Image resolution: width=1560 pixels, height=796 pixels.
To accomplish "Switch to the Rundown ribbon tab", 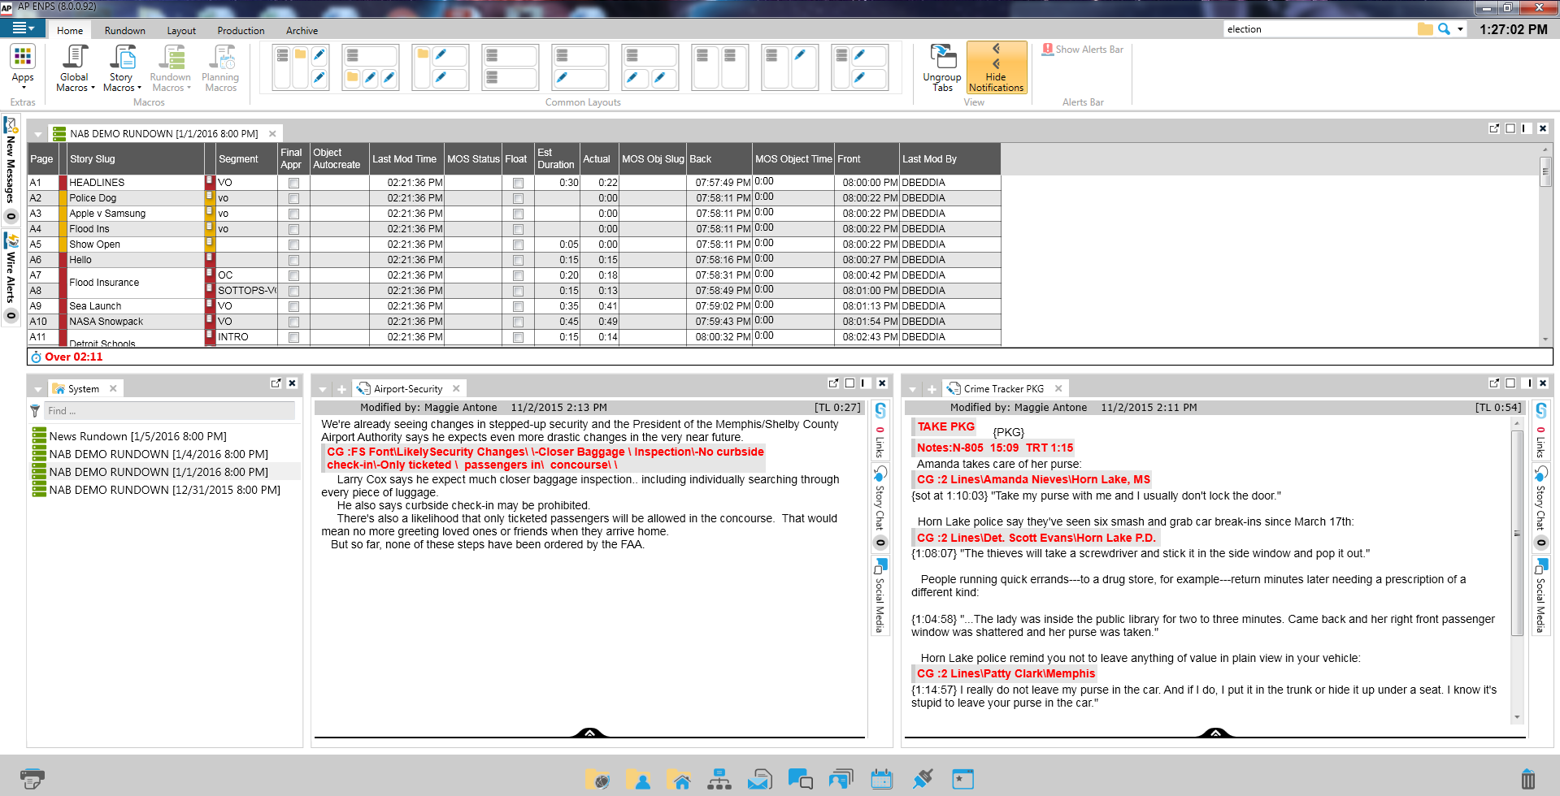I will tap(124, 31).
